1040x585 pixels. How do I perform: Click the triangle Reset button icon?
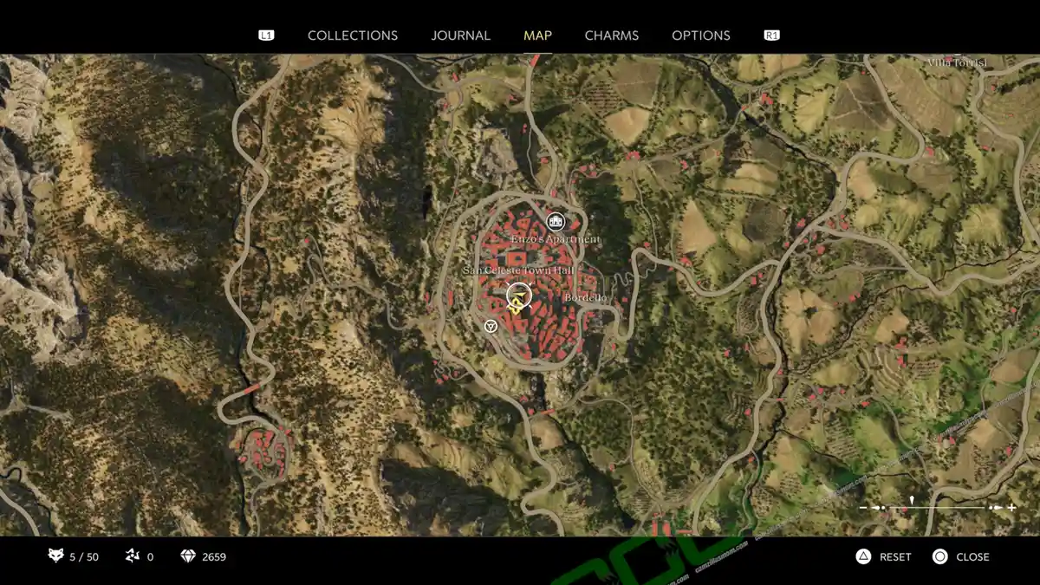pyautogui.click(x=863, y=556)
